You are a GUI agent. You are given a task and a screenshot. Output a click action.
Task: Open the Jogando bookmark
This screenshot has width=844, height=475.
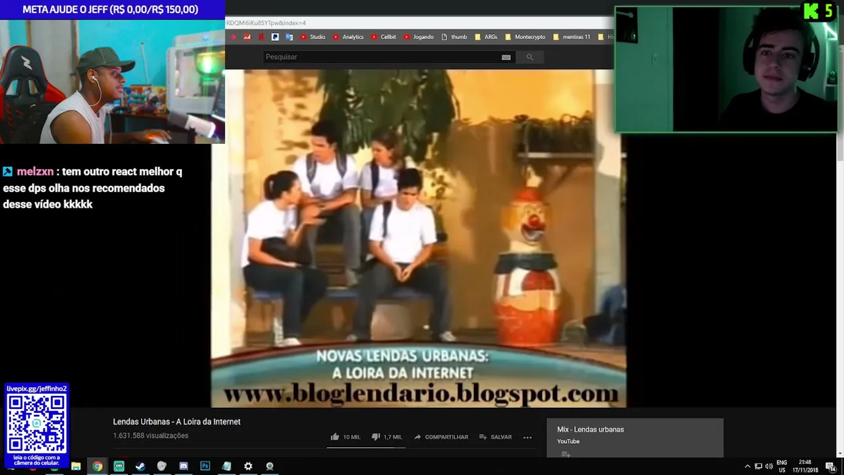pos(419,37)
